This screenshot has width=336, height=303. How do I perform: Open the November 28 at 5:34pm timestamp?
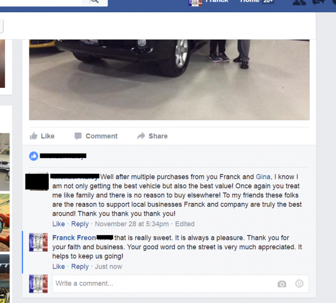pyautogui.click(x=132, y=224)
